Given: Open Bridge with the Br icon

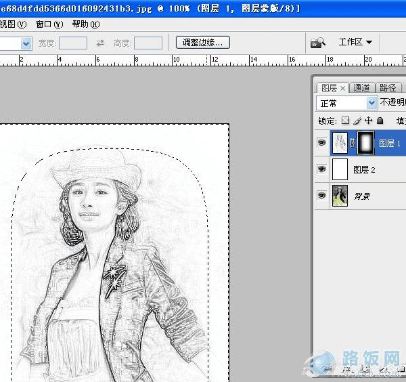Looking at the screenshot, I should pyautogui.click(x=317, y=43).
